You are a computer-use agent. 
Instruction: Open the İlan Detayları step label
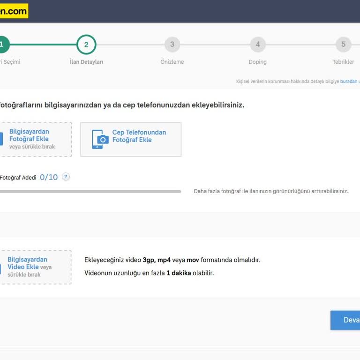pyautogui.click(x=86, y=62)
